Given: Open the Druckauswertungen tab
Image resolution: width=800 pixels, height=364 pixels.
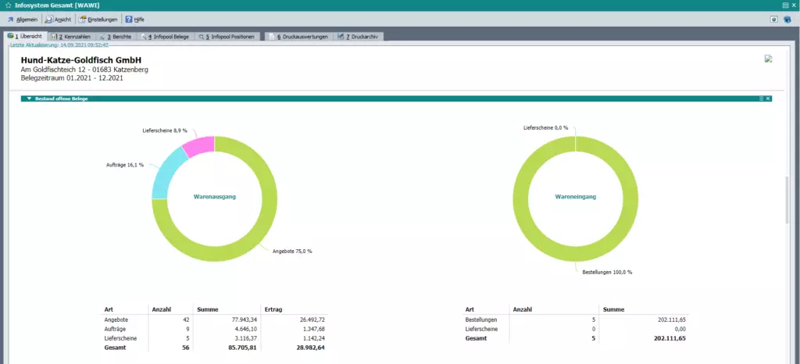Looking at the screenshot, I should click(x=299, y=37).
